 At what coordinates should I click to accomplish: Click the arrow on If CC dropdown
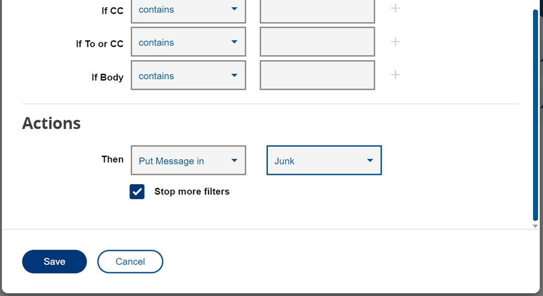[x=234, y=9]
